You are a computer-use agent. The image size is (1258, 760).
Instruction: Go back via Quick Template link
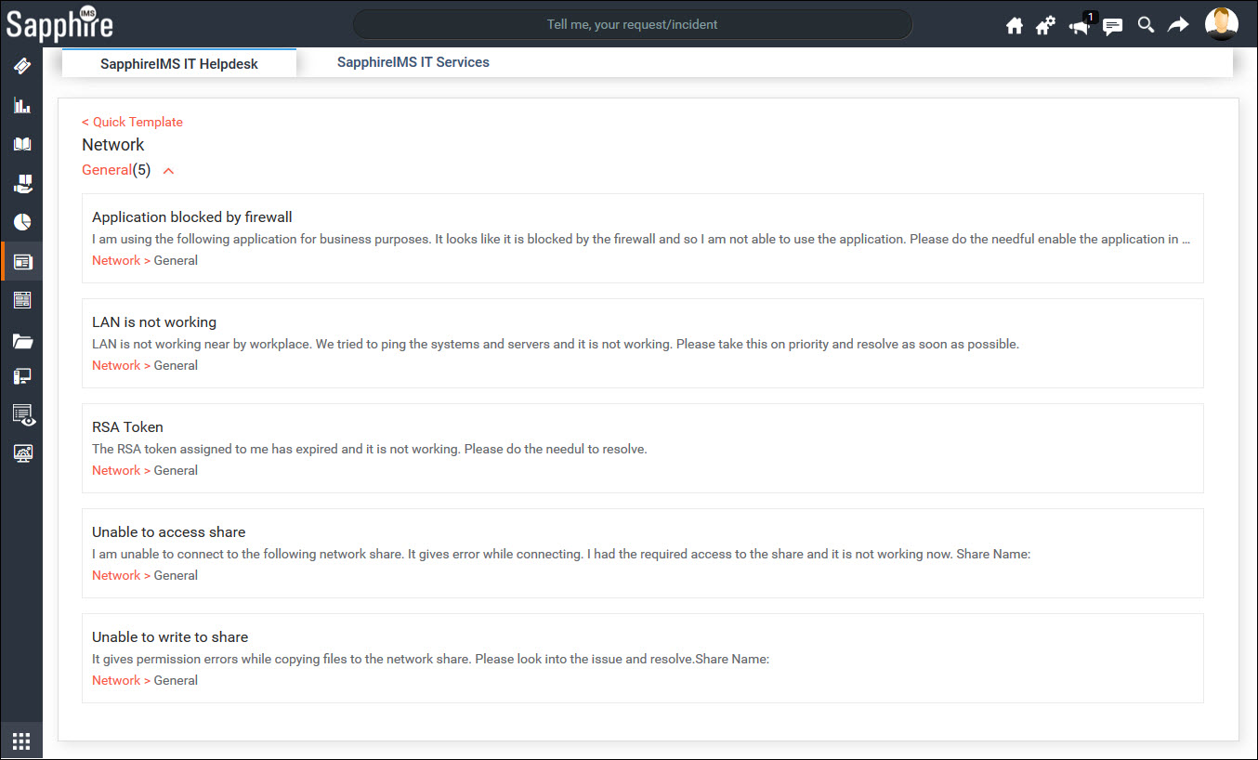[x=132, y=122]
